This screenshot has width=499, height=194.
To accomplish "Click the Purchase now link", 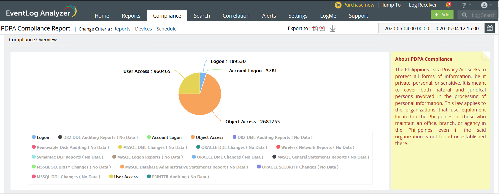I will (359, 5).
